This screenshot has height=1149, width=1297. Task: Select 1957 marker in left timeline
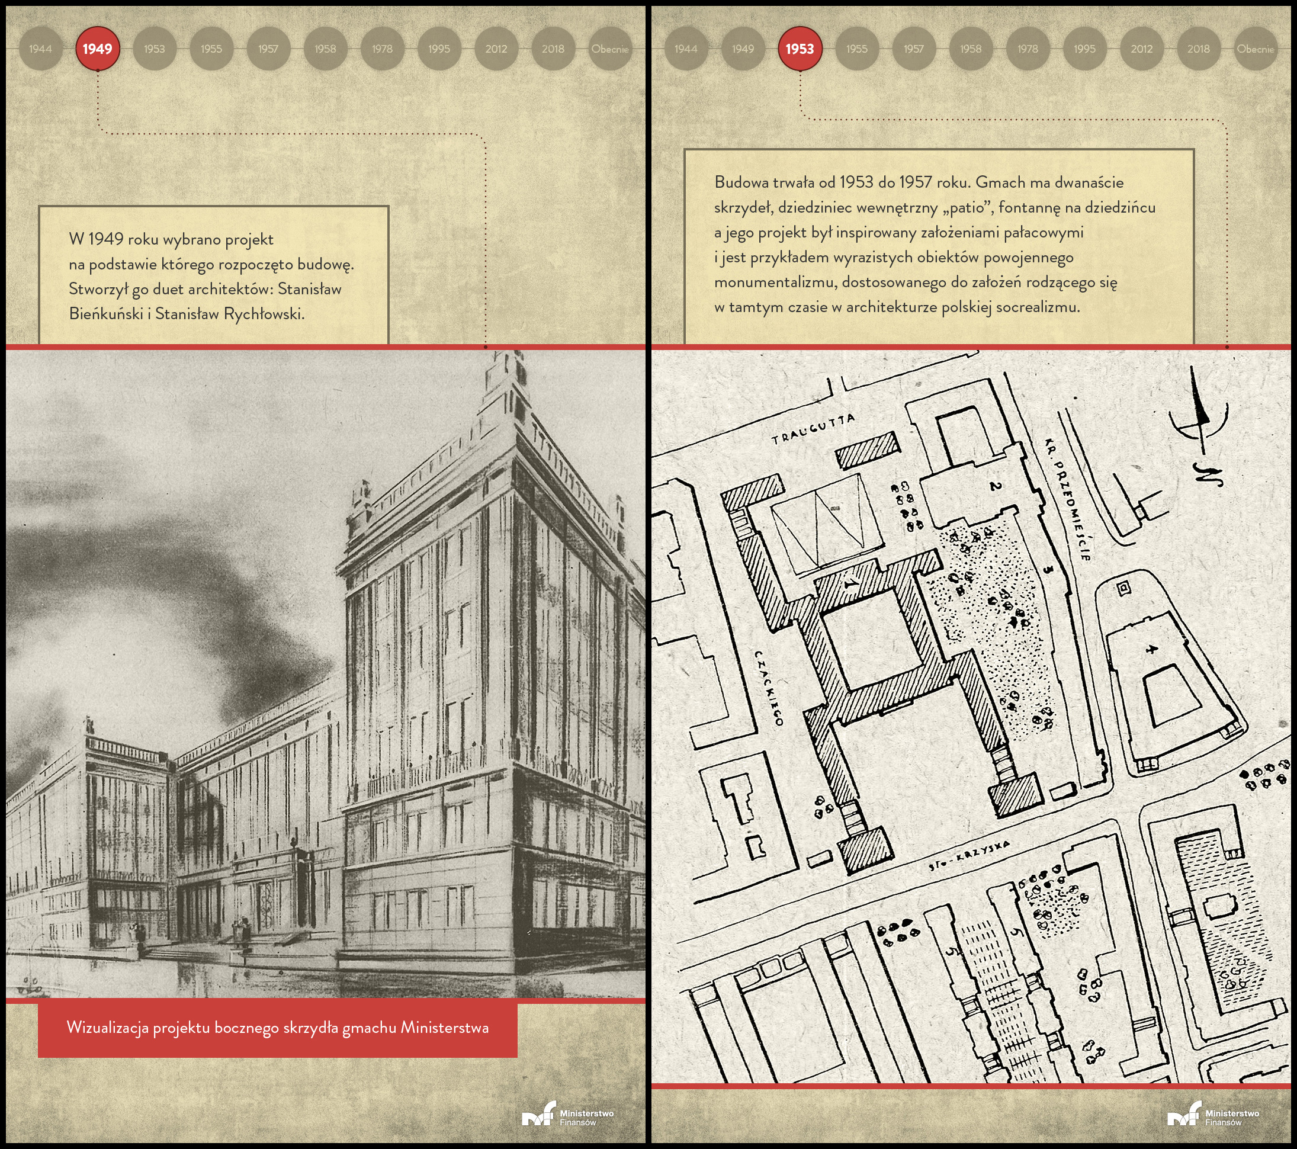[x=268, y=49]
